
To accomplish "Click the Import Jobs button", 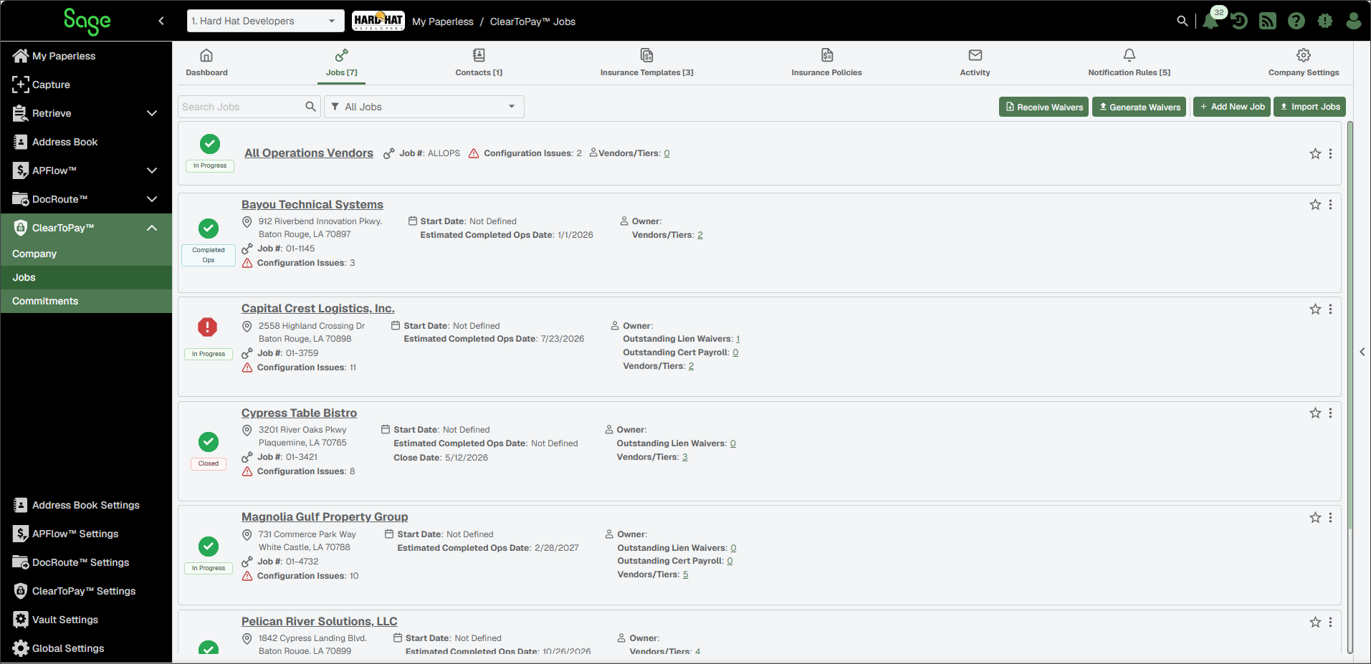I will (x=1309, y=107).
